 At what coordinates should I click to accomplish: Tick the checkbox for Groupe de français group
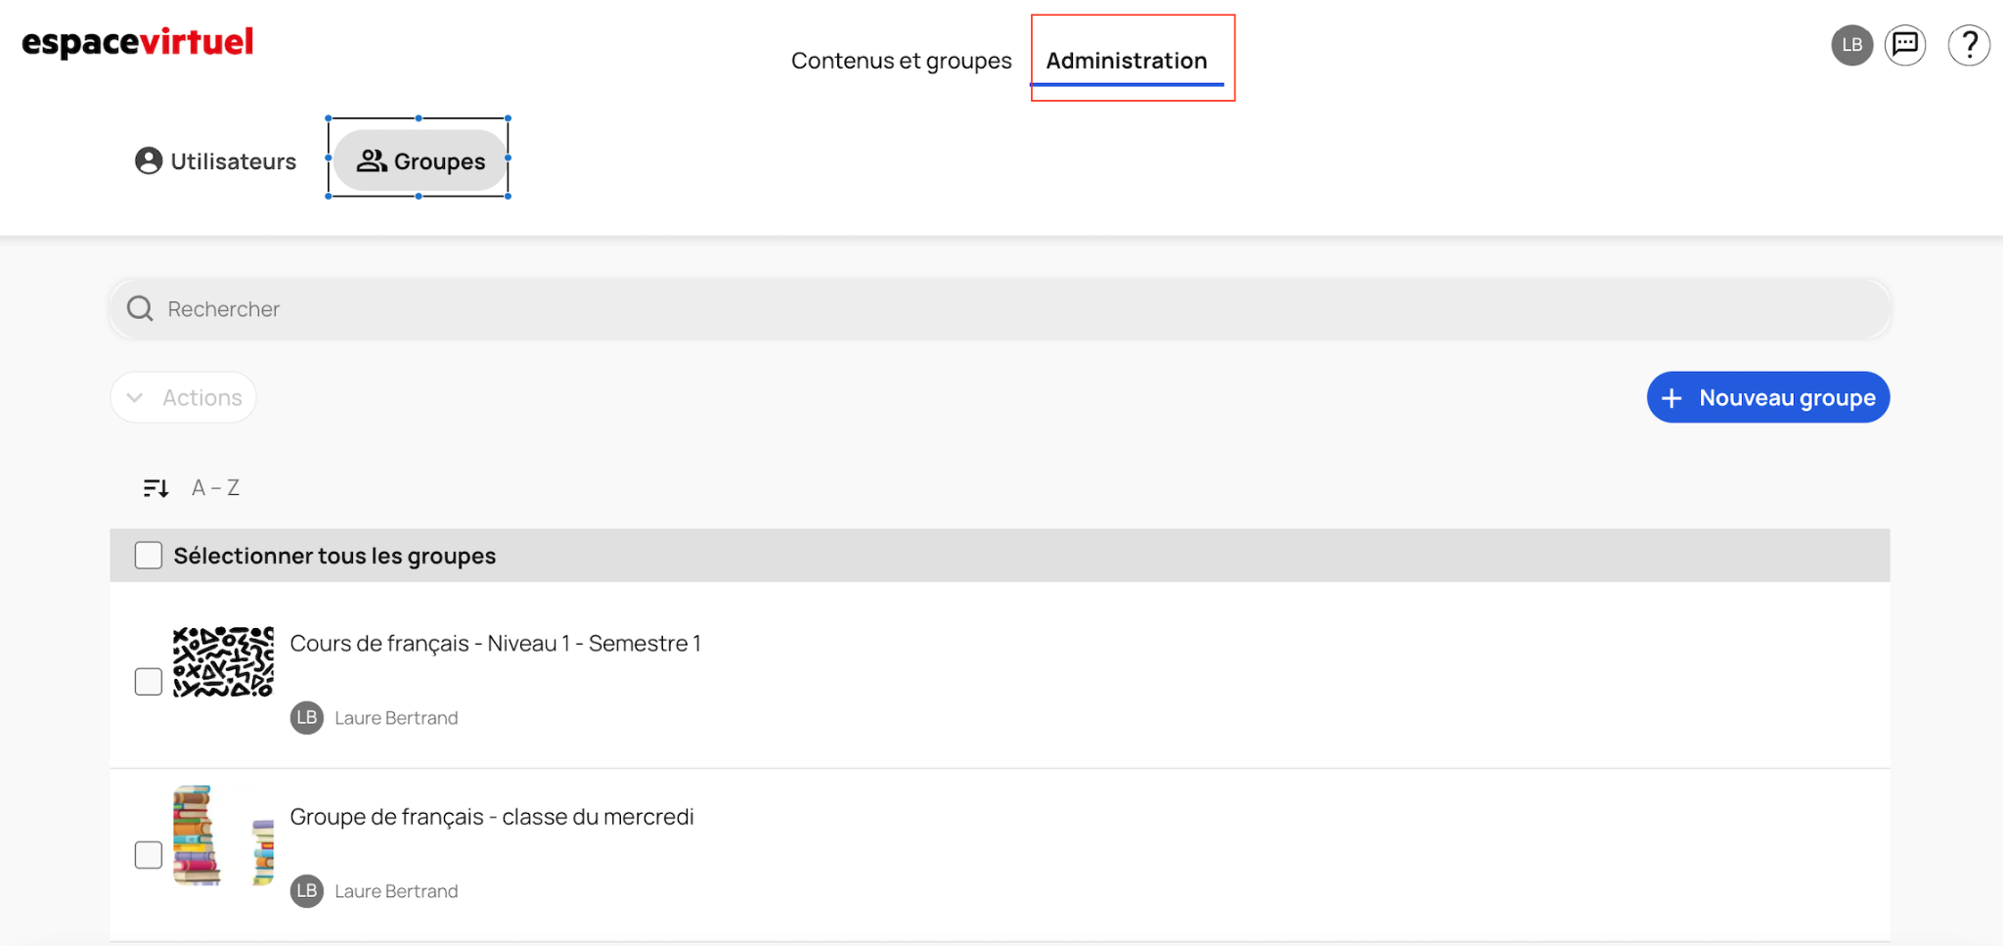[149, 855]
